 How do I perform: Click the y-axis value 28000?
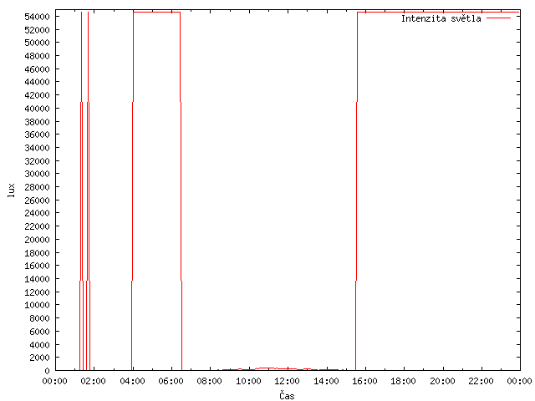tap(37, 187)
